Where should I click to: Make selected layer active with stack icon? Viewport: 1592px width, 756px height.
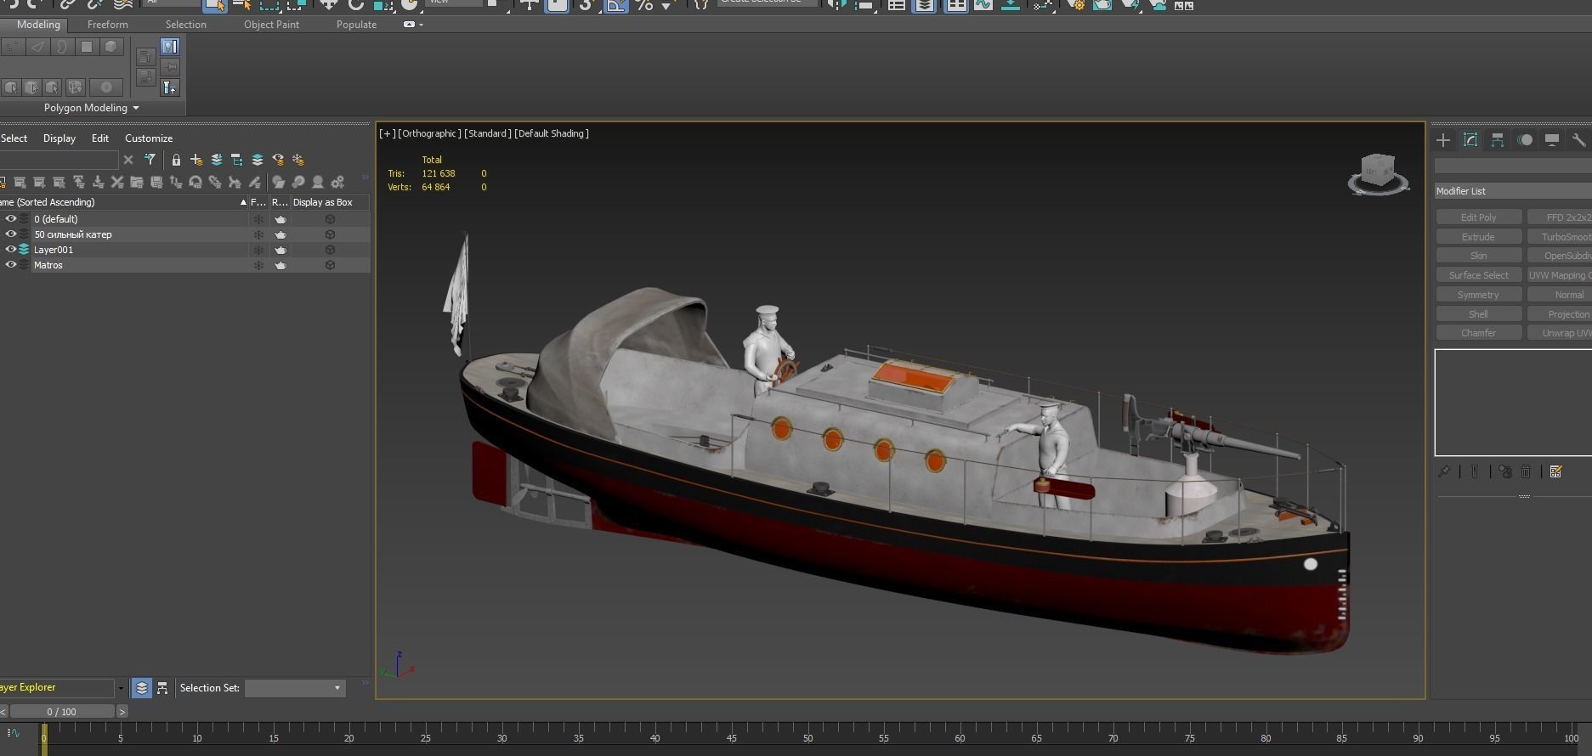click(258, 160)
